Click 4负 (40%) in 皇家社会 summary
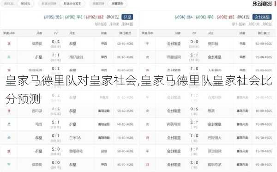Viewport: 277px width, 172px height. pos(184,17)
